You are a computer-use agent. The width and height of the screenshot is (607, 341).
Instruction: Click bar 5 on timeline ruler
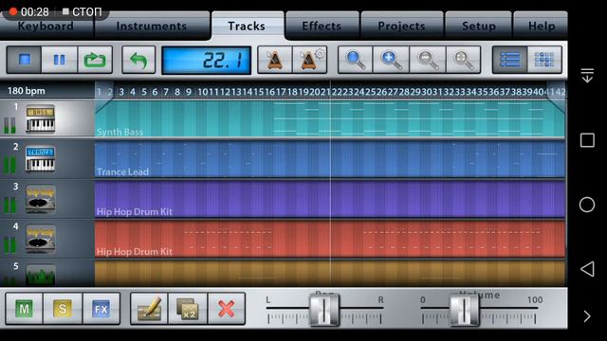click(x=143, y=92)
